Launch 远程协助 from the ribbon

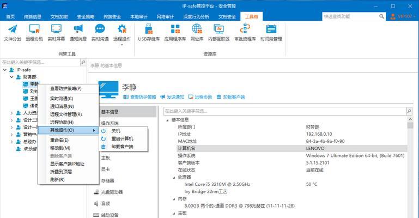click(34, 33)
